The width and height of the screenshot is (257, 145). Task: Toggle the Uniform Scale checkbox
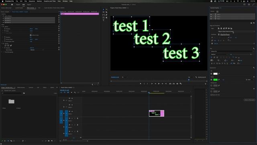pyautogui.click(x=31, y=35)
